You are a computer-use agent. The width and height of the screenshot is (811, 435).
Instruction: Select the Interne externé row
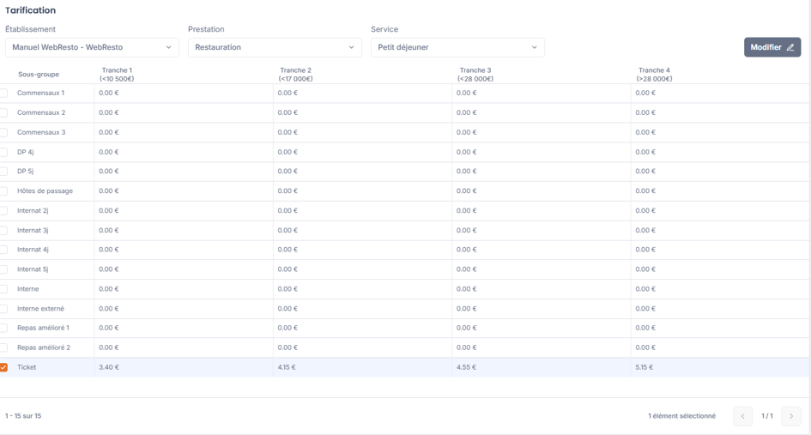pos(404,309)
